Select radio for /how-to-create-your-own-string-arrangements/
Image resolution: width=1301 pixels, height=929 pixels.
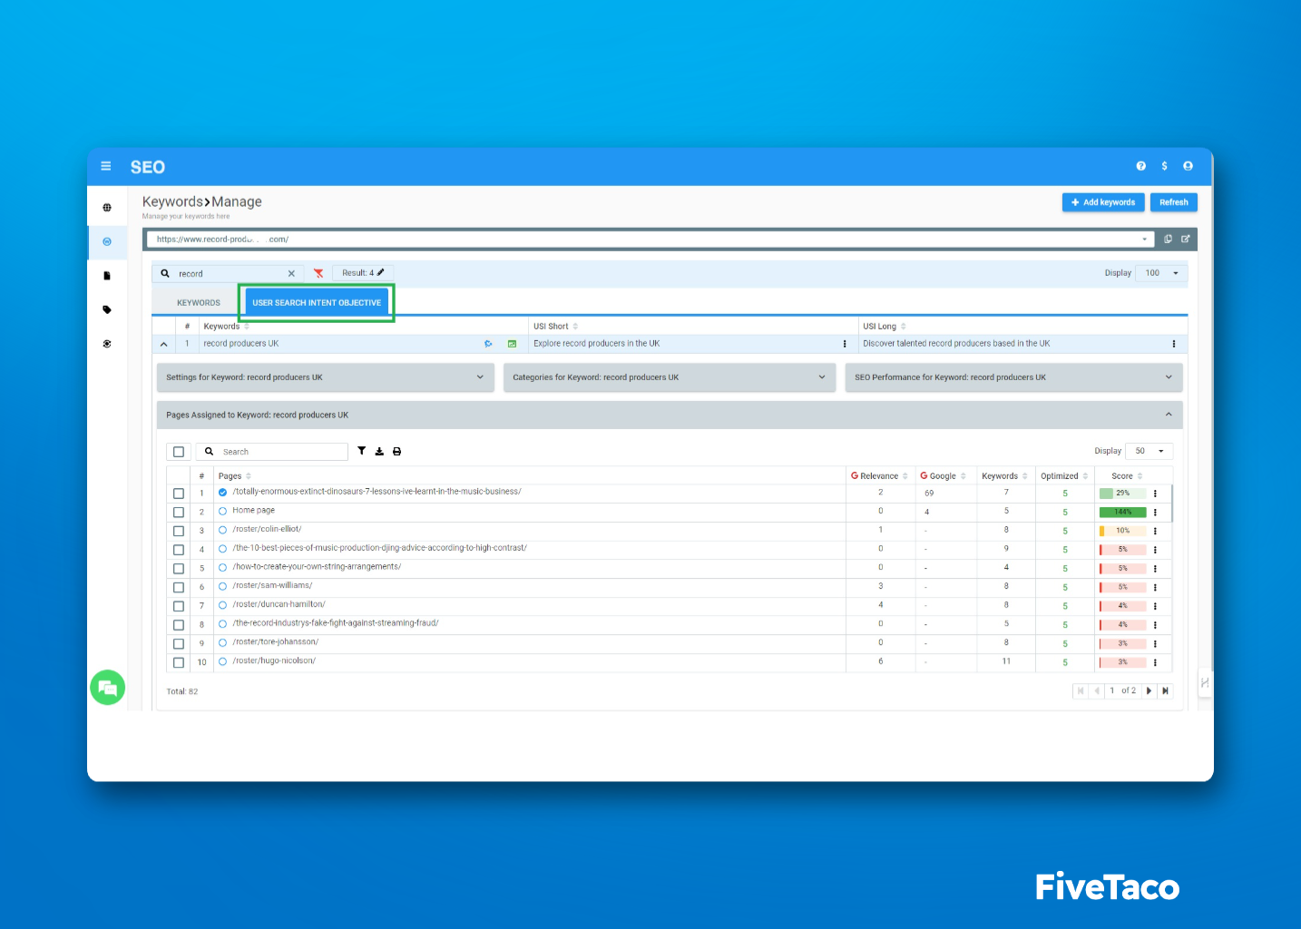pyautogui.click(x=222, y=568)
